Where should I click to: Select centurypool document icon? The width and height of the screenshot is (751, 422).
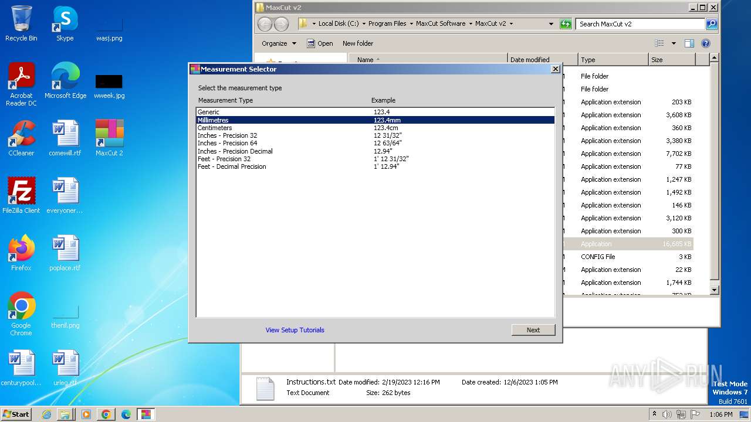point(21,368)
